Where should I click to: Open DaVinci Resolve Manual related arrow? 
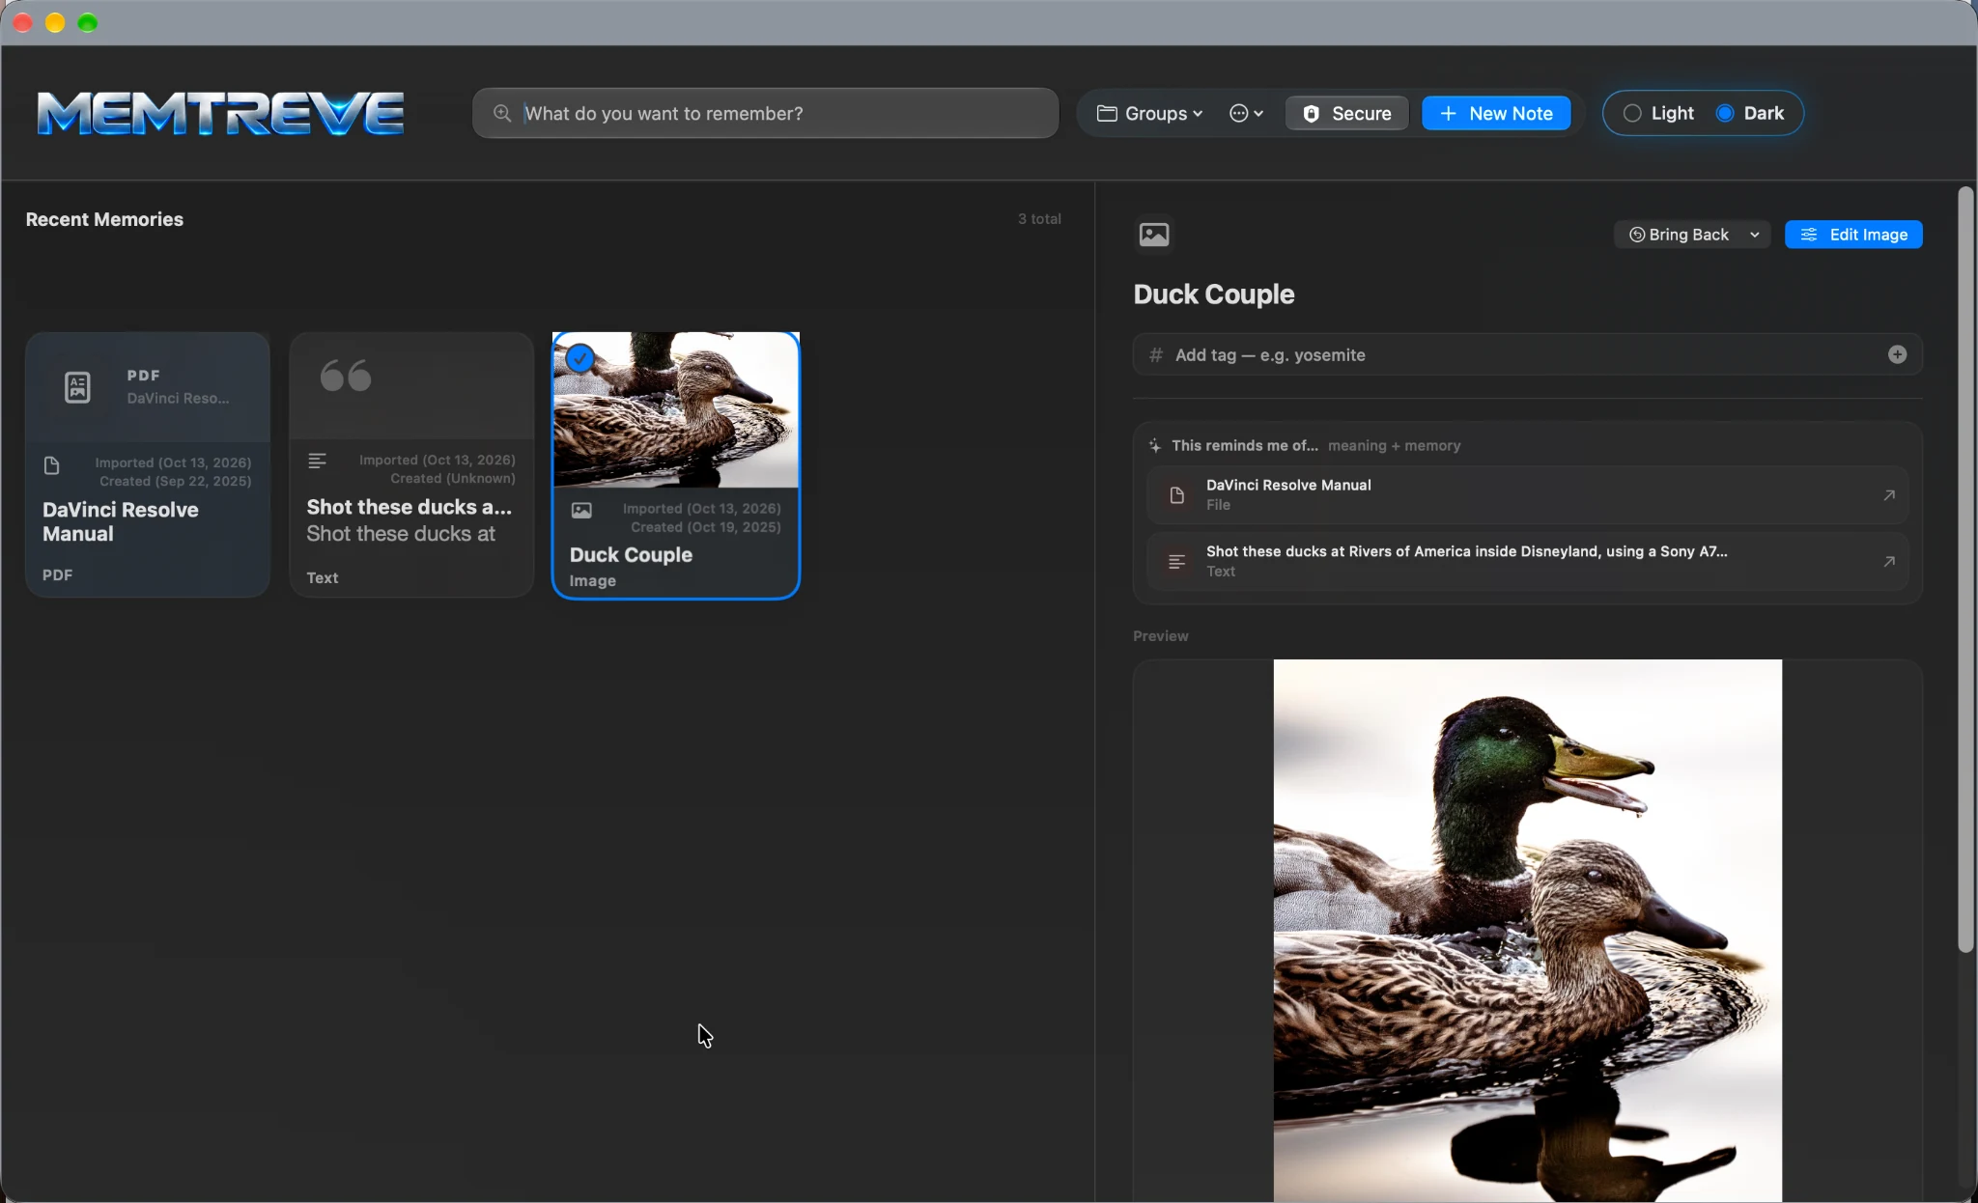1889,495
